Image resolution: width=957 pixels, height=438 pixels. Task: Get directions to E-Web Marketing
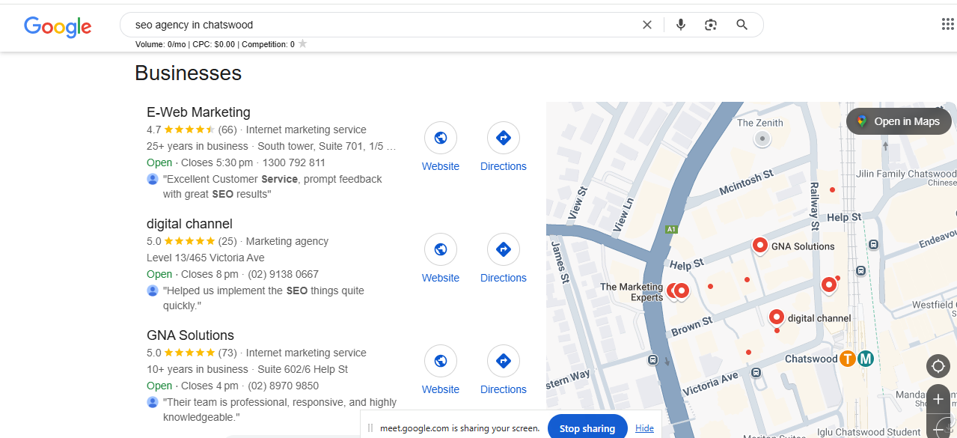click(x=504, y=138)
